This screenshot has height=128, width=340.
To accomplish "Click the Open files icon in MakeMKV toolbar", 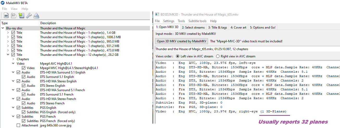I will click(6, 16).
